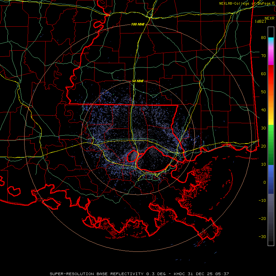The width and height of the screenshot is (276, 276).
Task: Click the 80 value on dBZ scale
Action: click(263, 38)
